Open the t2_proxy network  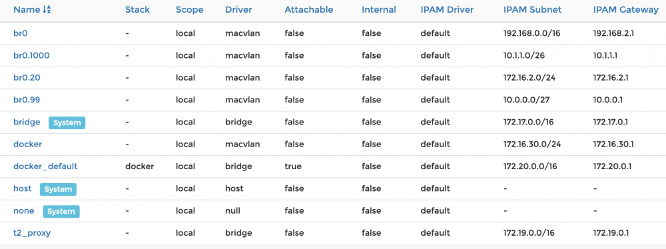[32, 233]
